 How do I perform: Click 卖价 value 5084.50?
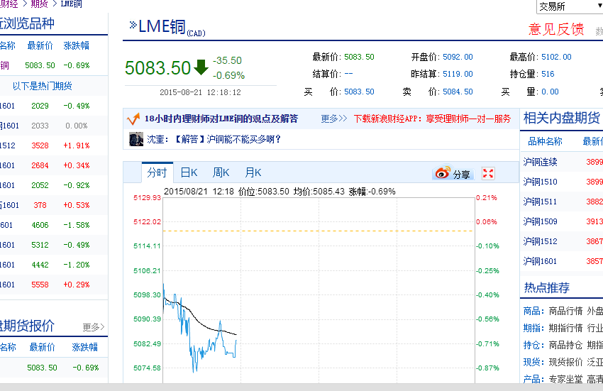point(458,92)
